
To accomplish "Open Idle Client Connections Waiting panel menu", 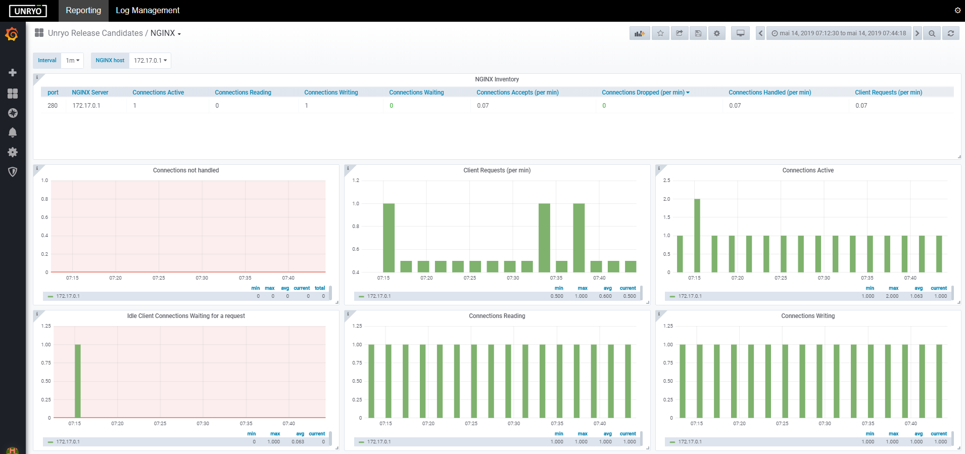I will coord(186,316).
